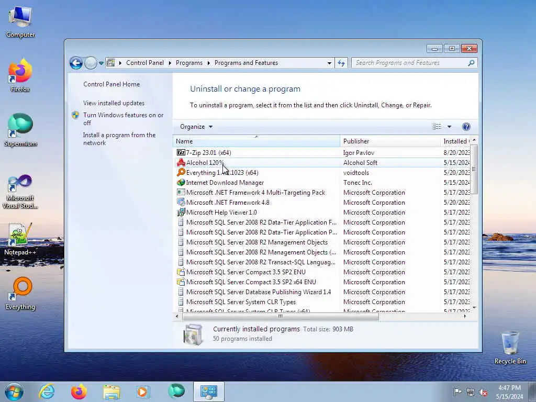Click the vertical scrollbar down arrow
Screen dimensions: 536x402
tap(474, 308)
